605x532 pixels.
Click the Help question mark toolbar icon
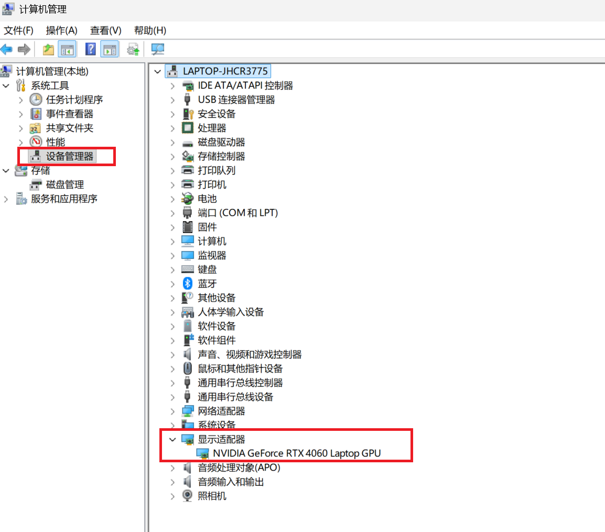(x=90, y=49)
